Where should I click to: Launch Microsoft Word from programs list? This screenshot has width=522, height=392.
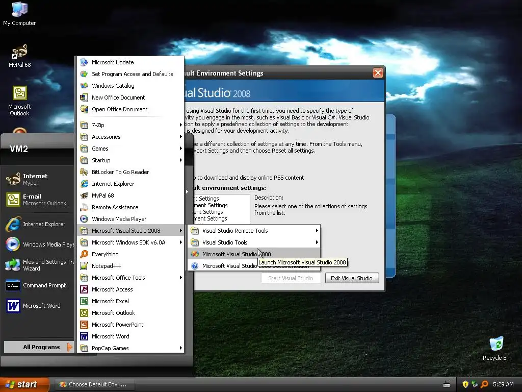tap(130, 336)
